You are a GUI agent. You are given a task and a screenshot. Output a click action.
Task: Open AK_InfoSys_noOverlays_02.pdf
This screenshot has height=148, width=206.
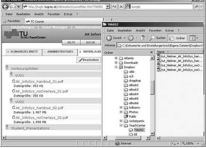coord(42,118)
